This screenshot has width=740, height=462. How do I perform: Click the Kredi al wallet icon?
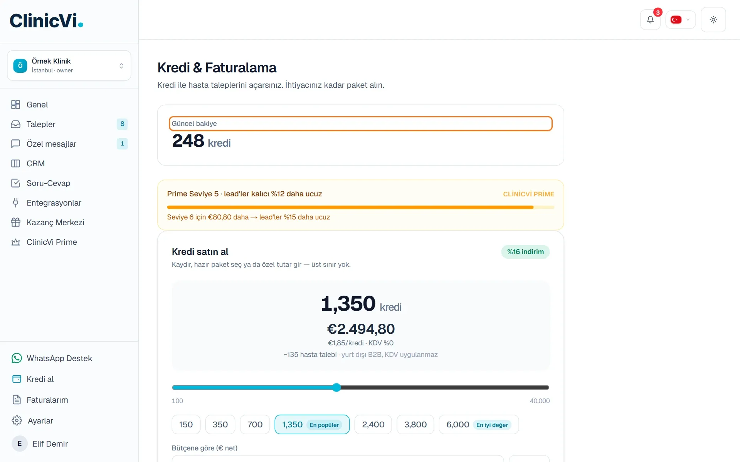click(x=17, y=379)
